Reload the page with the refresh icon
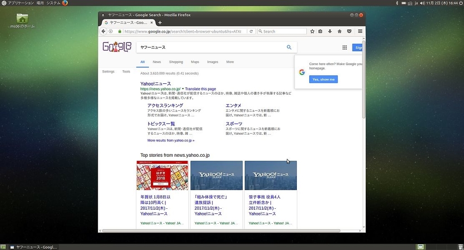464x250 pixels. [x=251, y=31]
